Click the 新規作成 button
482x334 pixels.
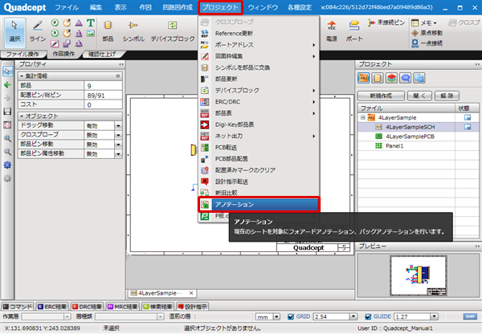click(381, 96)
